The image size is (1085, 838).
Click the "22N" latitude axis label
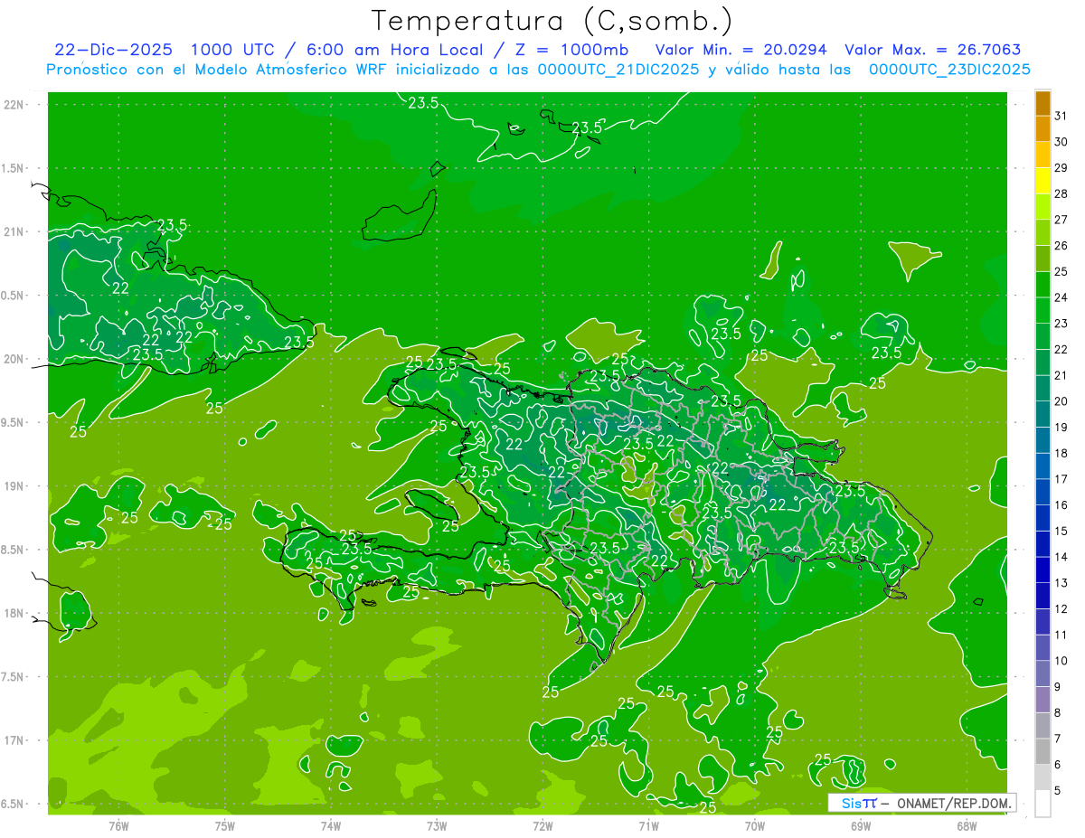tap(14, 105)
